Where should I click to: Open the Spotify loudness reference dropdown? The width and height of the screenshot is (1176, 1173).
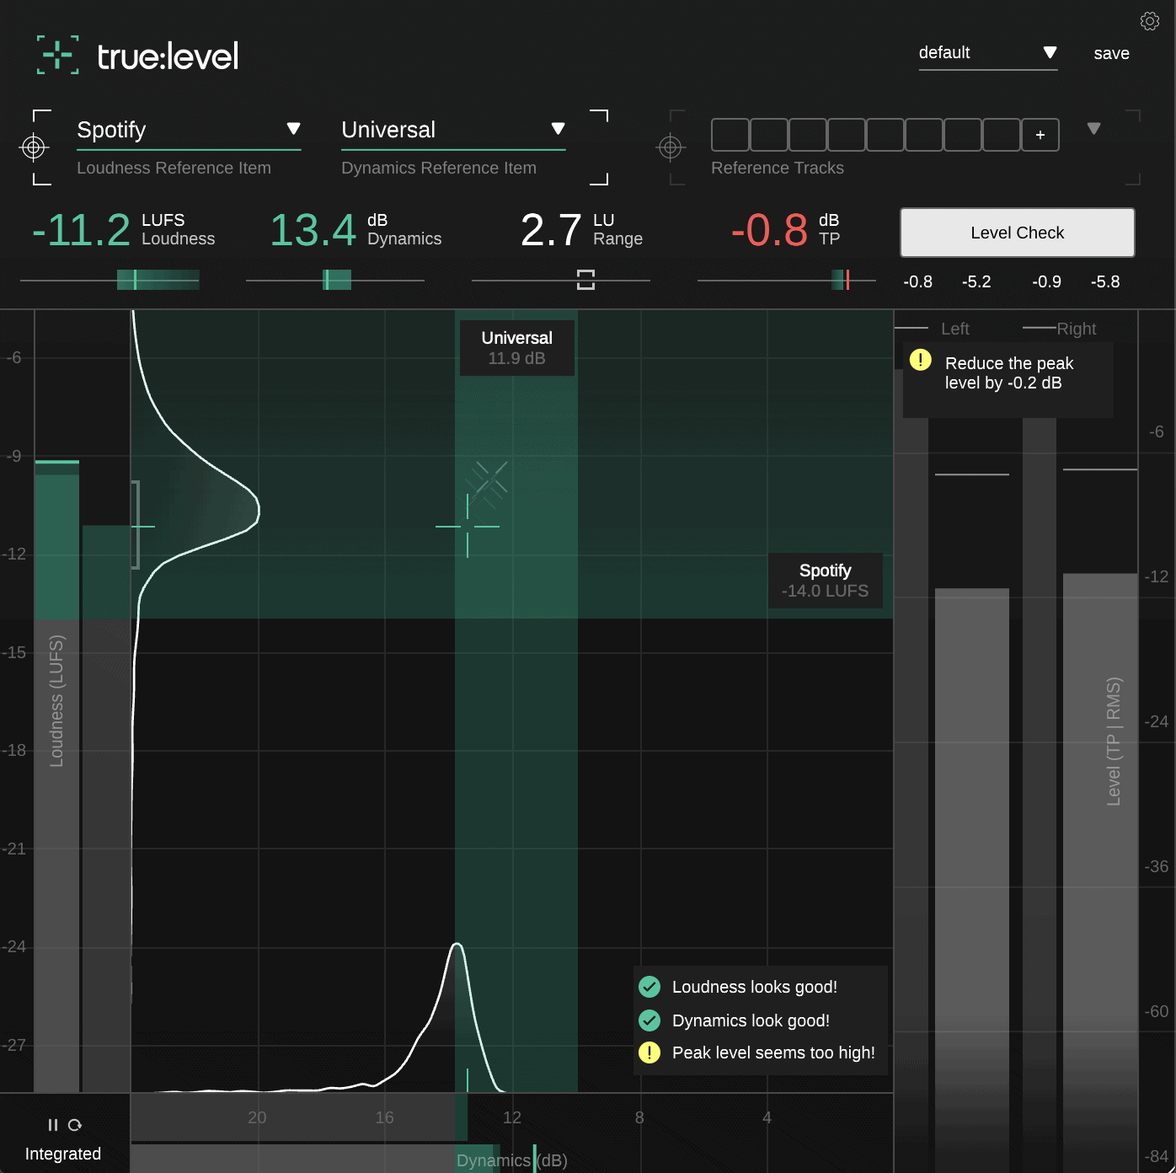(x=293, y=129)
